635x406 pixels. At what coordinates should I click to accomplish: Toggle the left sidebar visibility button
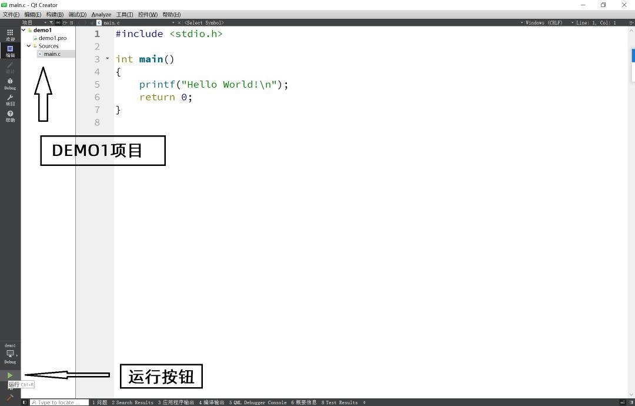click(x=25, y=402)
